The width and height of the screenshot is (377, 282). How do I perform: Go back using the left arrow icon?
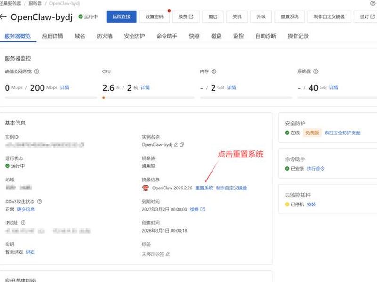[x=3, y=17]
